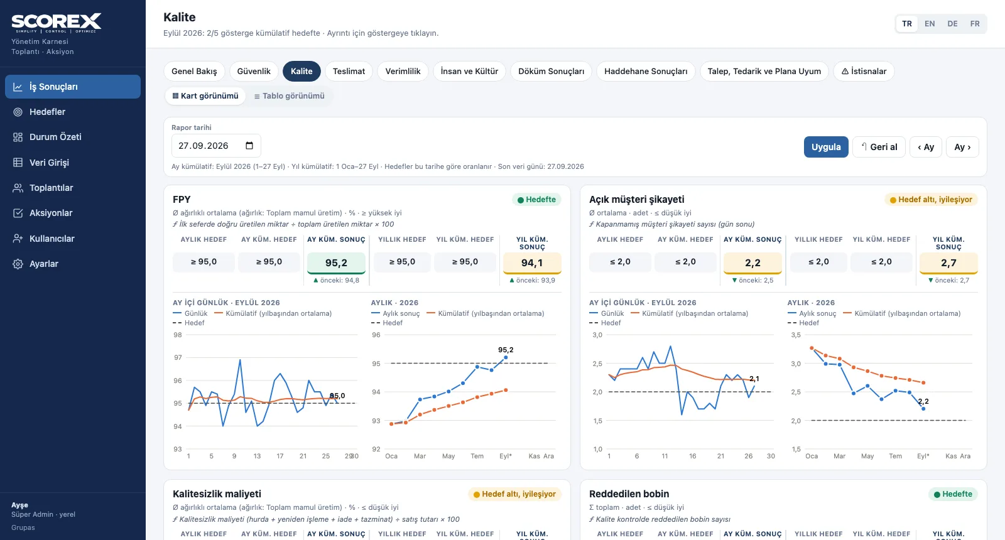The width and height of the screenshot is (1005, 540).
Task: Click the Toplantılar people icon
Action: (18, 188)
